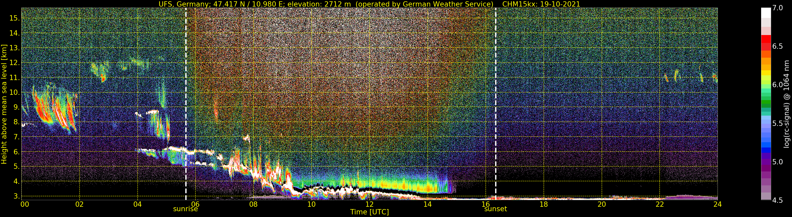
Task: Click the x-axis tick label '22'
Action: (x=660, y=204)
